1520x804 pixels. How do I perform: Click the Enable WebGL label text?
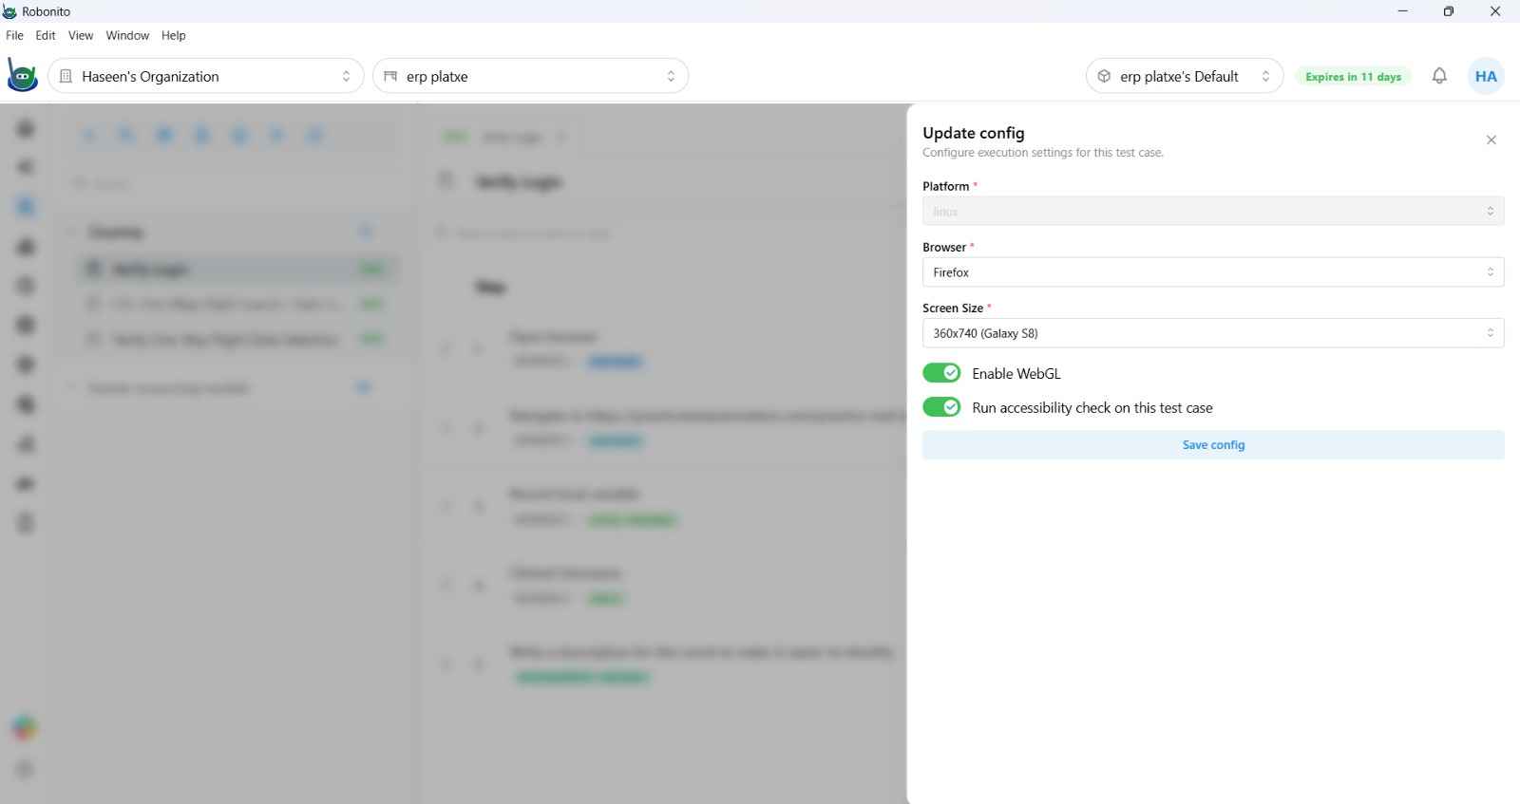[x=1016, y=374]
